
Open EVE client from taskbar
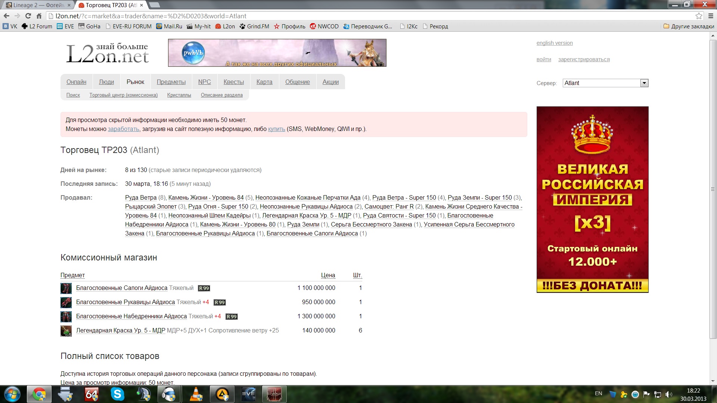point(248,394)
